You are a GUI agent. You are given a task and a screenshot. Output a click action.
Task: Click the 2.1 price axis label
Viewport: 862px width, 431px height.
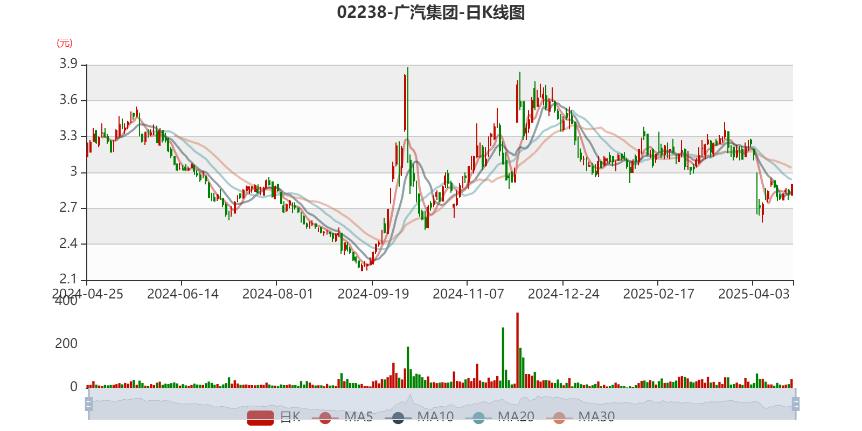coord(68,279)
